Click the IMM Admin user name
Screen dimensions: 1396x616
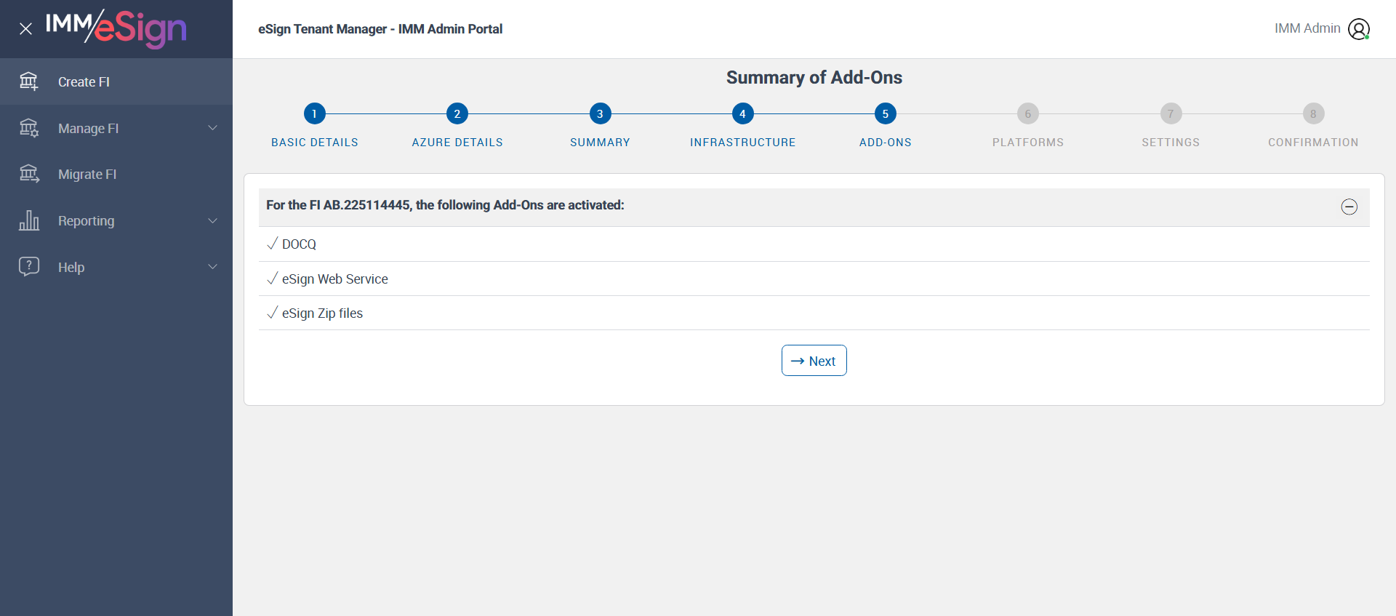point(1307,28)
